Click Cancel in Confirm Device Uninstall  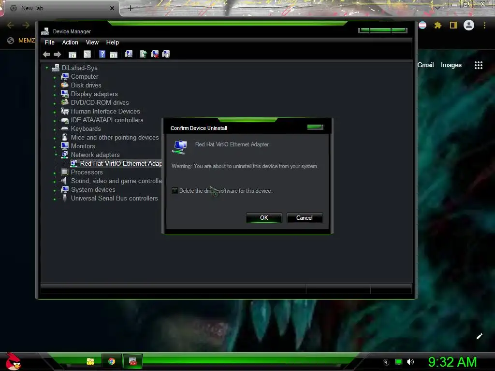305,218
